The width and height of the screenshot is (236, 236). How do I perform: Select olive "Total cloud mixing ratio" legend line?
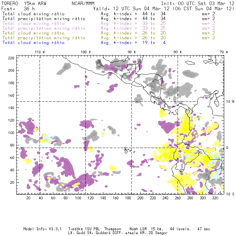point(33,33)
